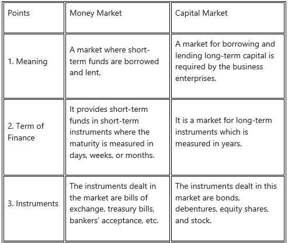Image resolution: width=288 pixels, height=243 pixels.
Task: Click the Points header cell
Action: coord(34,17)
